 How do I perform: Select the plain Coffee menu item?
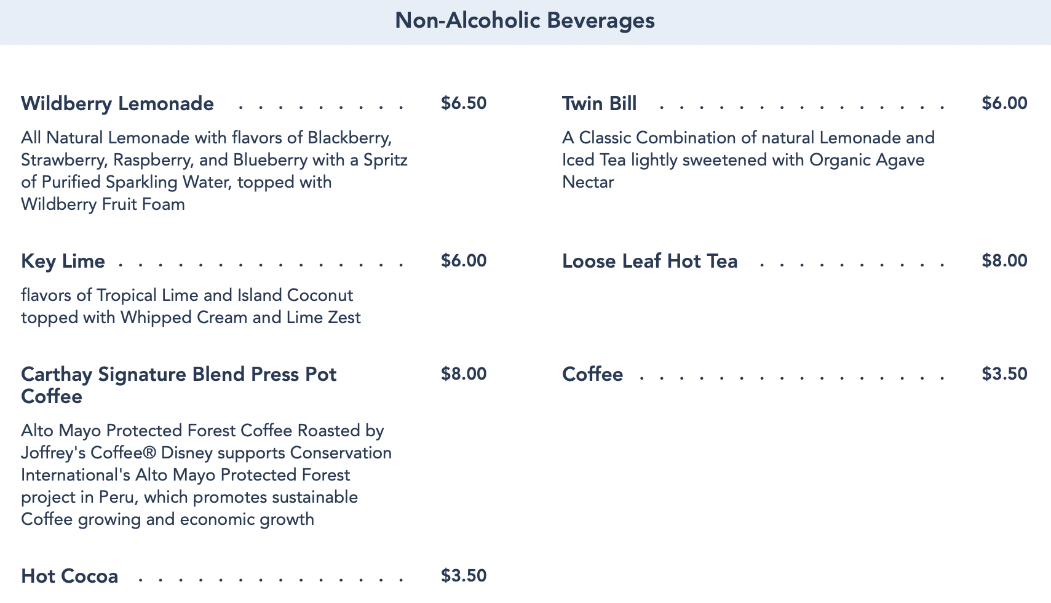pos(592,374)
